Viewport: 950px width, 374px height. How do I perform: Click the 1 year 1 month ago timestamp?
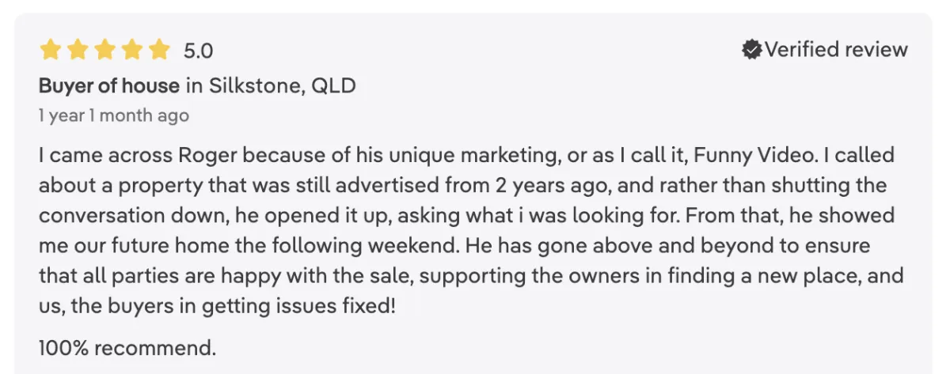(114, 115)
